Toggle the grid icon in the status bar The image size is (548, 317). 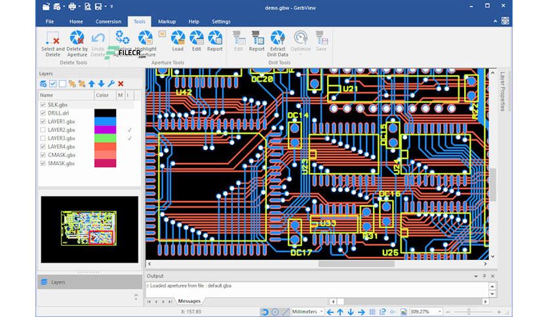point(372,312)
